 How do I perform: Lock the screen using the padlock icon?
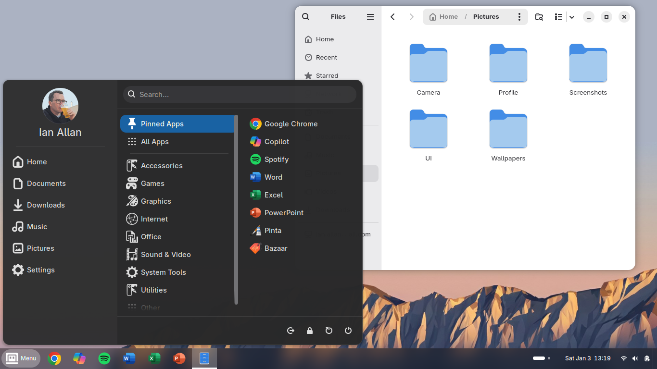(310, 331)
